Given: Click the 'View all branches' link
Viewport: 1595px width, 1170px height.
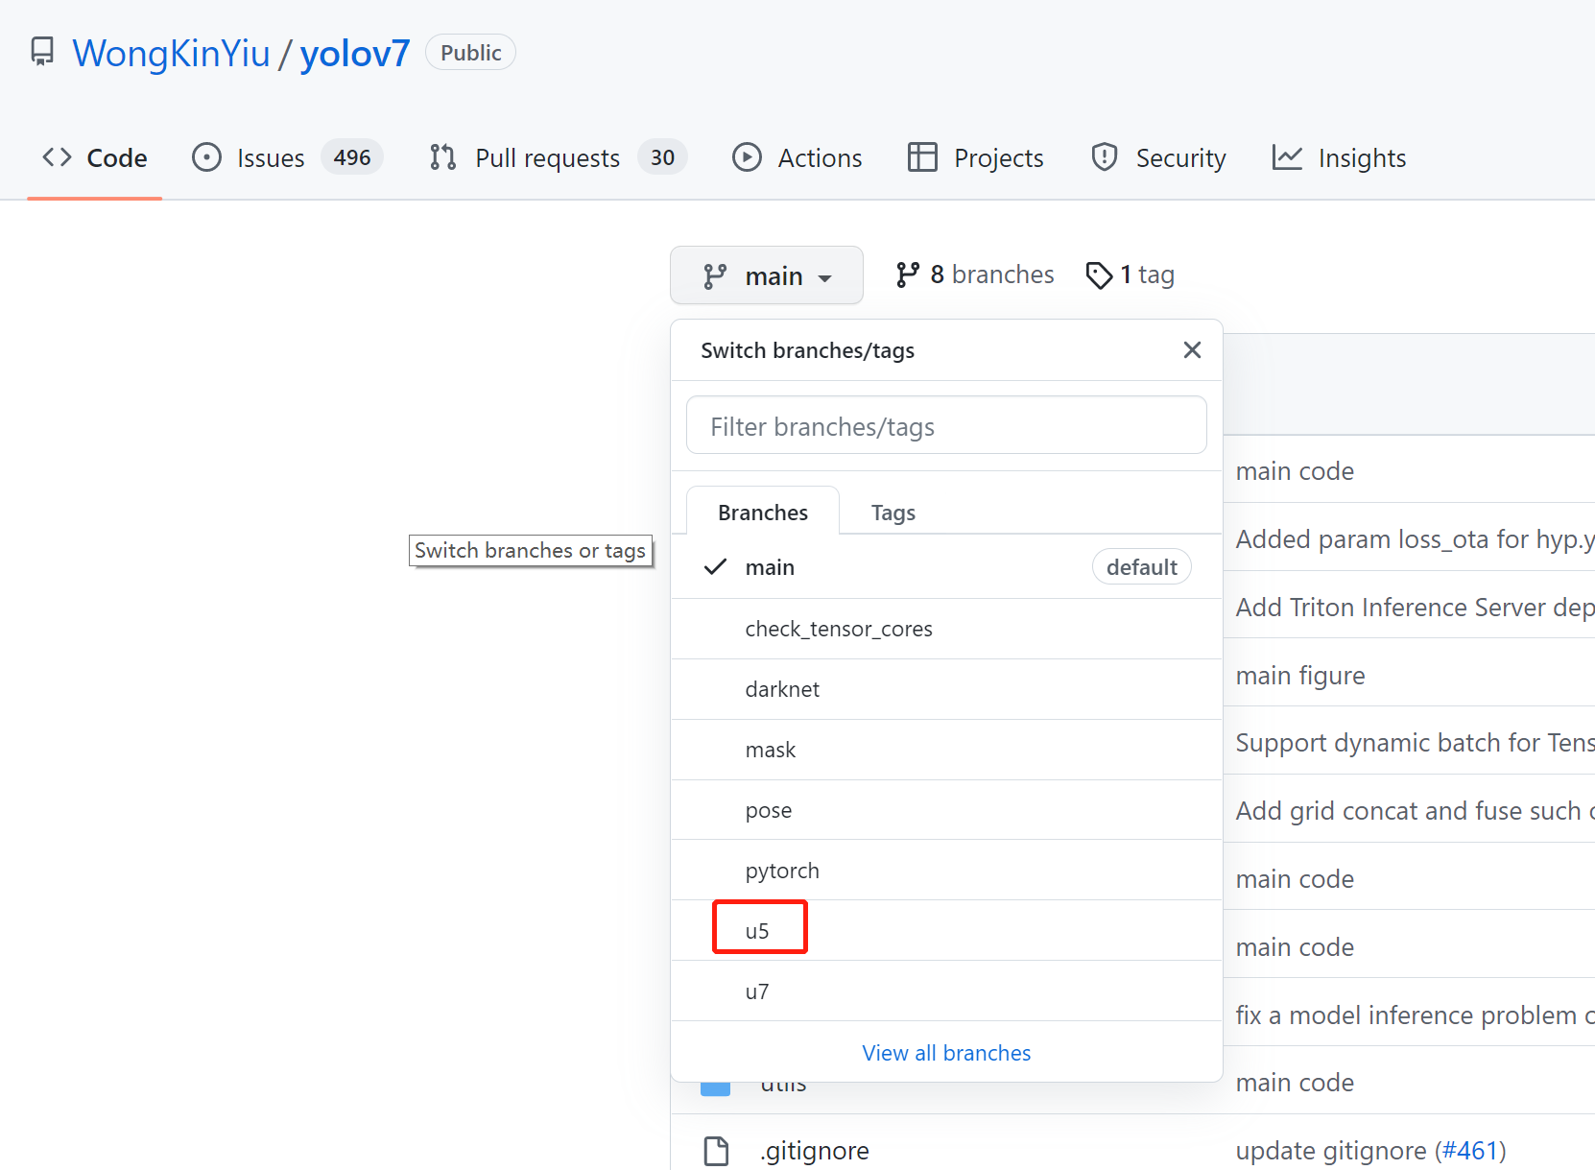Looking at the screenshot, I should (945, 1052).
